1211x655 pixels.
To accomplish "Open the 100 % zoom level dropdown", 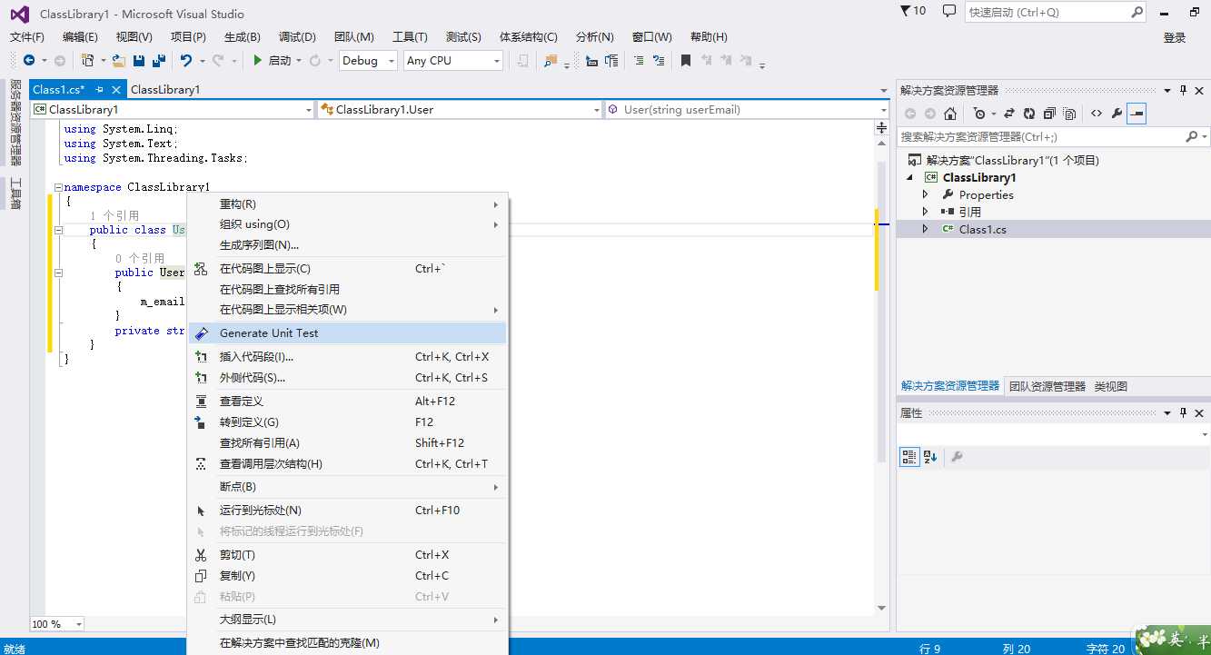I will [x=57, y=624].
